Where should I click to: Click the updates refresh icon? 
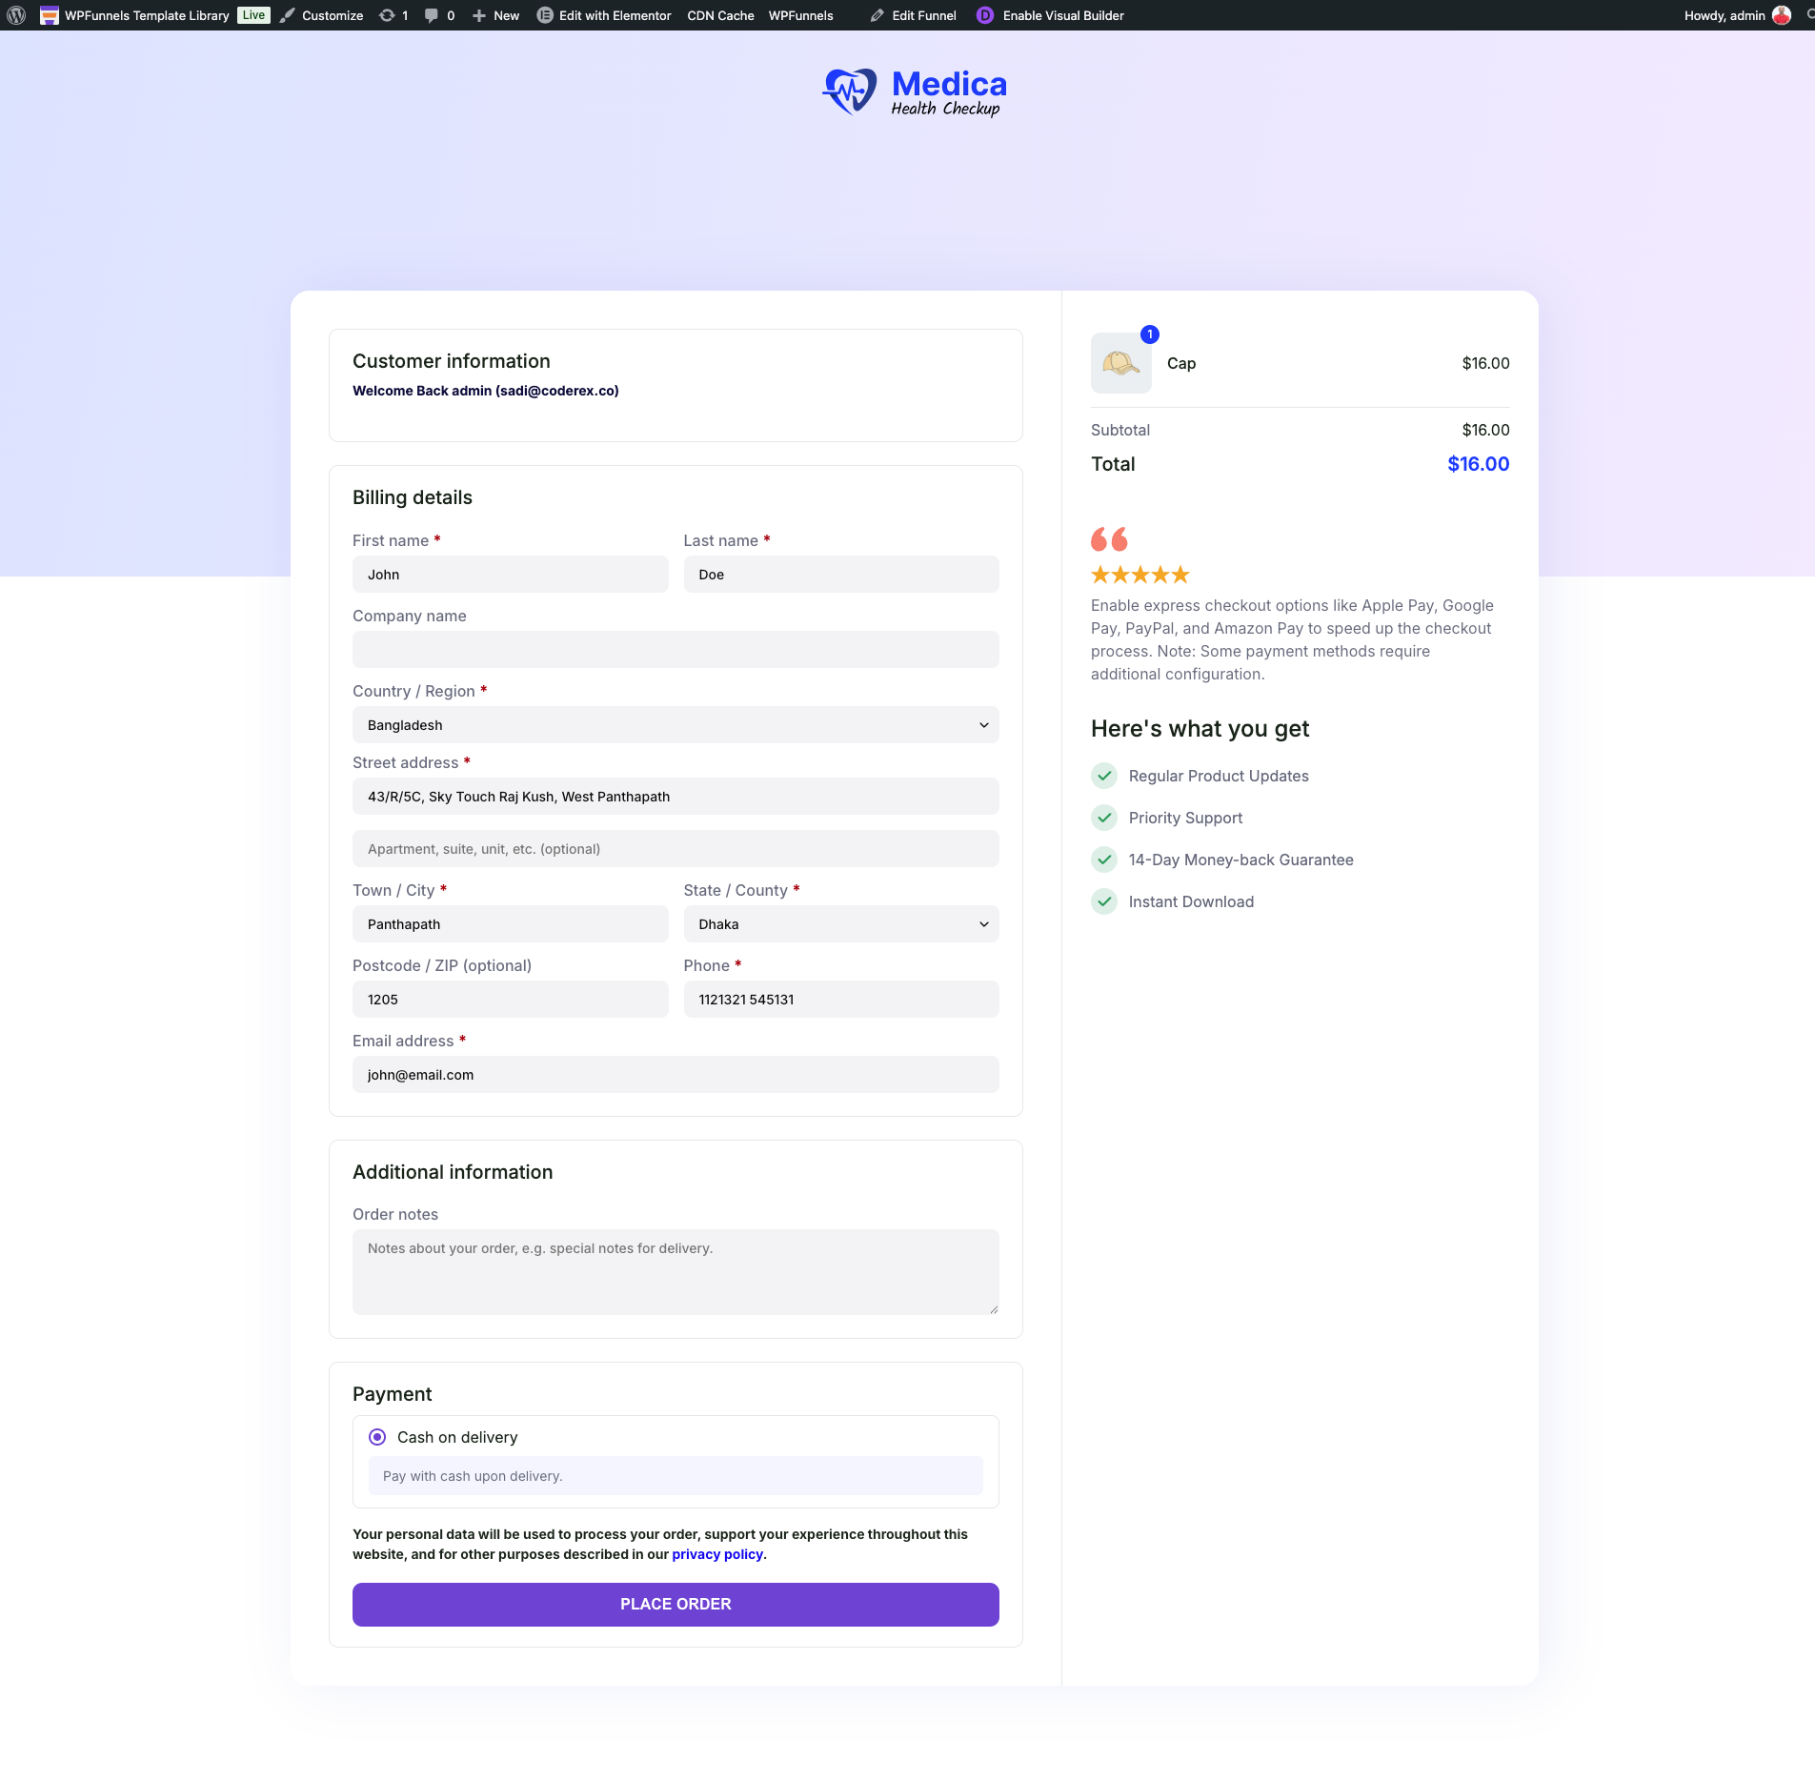387,15
